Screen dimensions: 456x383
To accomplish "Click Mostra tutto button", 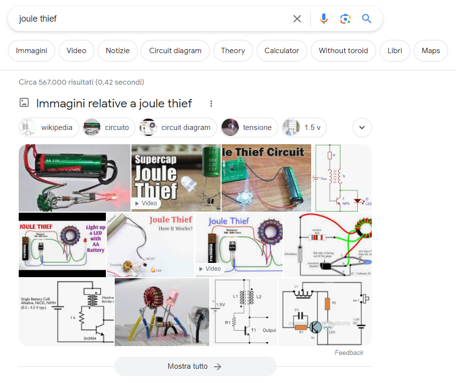I will pyautogui.click(x=195, y=366).
